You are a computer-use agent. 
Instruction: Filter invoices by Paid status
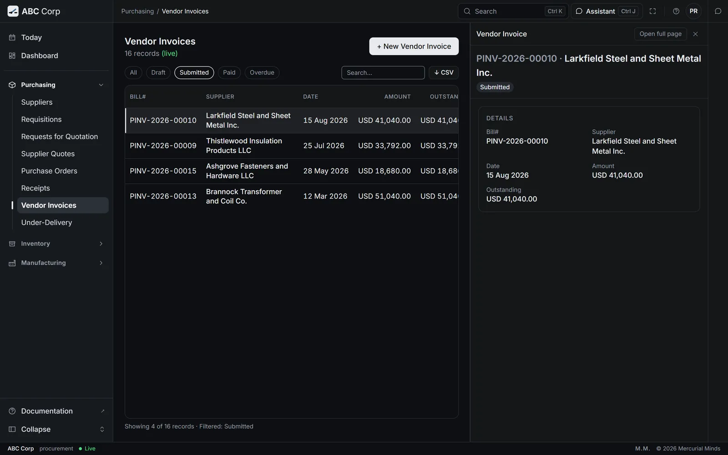(229, 72)
